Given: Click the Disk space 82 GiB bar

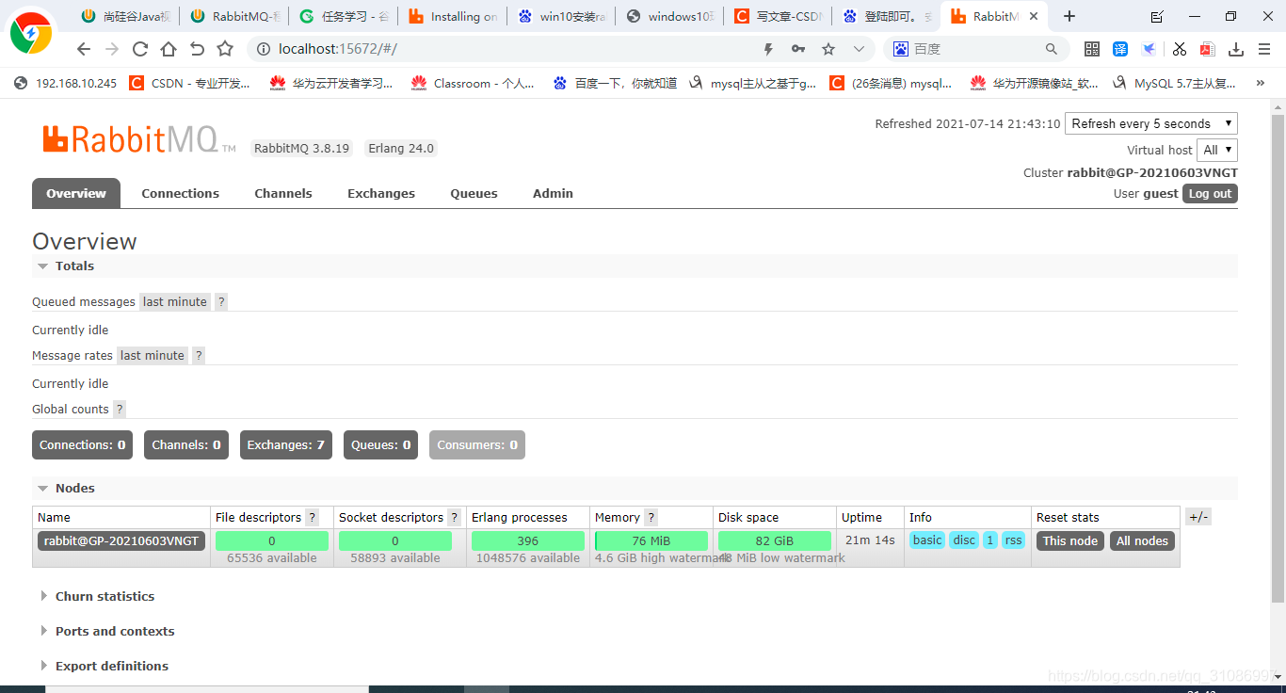Looking at the screenshot, I should (775, 541).
